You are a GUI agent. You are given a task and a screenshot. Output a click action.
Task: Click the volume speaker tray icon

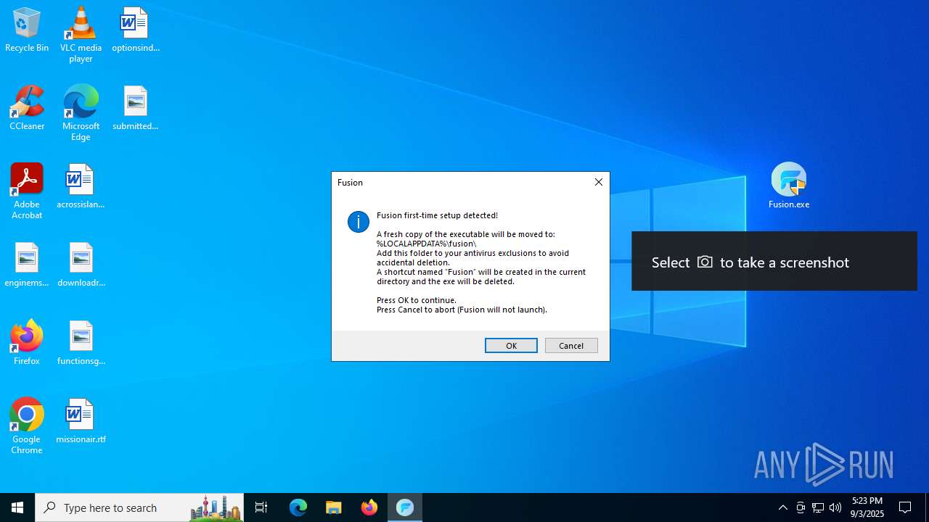coord(835,507)
